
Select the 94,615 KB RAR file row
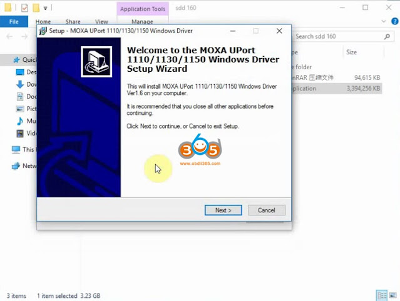[x=337, y=77]
